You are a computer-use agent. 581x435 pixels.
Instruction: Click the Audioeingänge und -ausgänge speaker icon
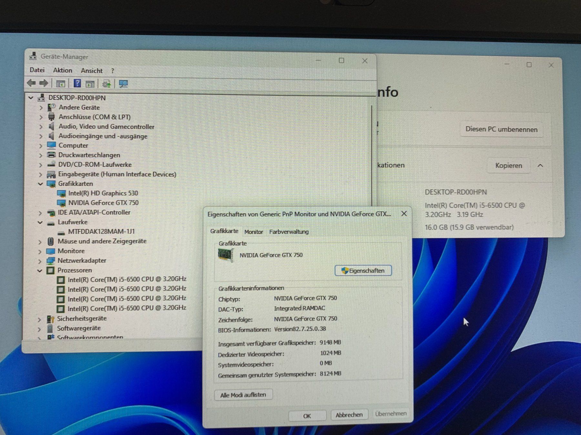[51, 136]
